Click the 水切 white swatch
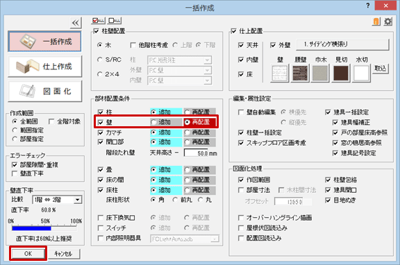Image resolution: width=400 pixels, height=265 pixels. point(361,73)
